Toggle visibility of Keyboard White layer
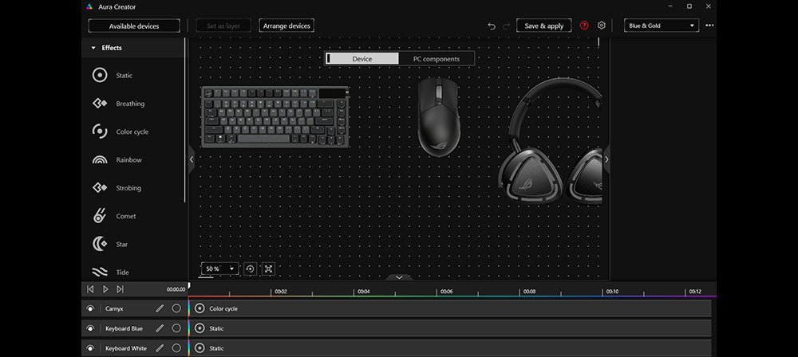The width and height of the screenshot is (798, 357). pyautogui.click(x=90, y=348)
